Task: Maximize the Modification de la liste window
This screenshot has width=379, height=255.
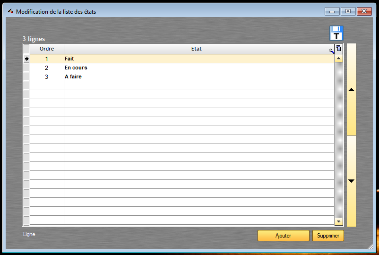Action: [x=348, y=11]
